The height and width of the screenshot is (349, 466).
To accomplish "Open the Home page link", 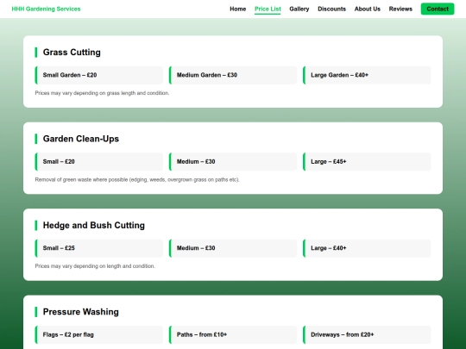I will pyautogui.click(x=238, y=9).
